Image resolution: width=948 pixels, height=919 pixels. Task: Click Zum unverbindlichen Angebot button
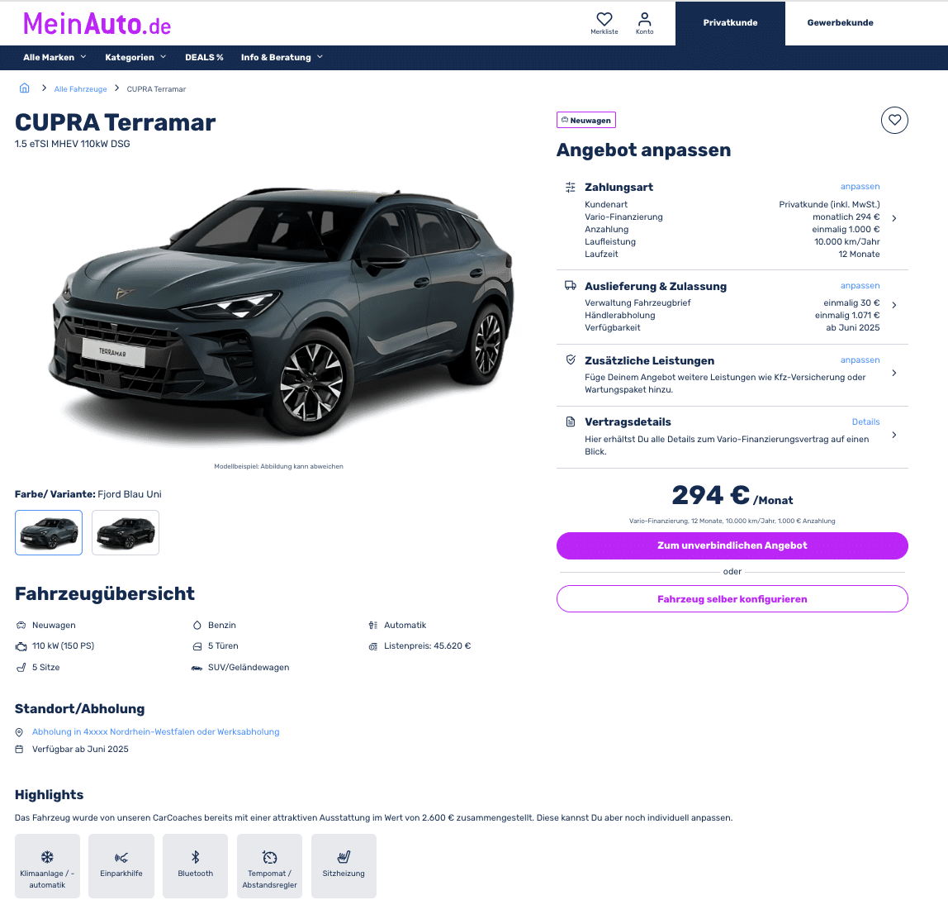pos(732,545)
